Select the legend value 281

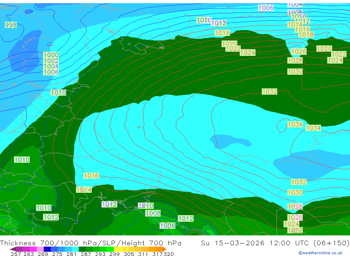click(71, 254)
